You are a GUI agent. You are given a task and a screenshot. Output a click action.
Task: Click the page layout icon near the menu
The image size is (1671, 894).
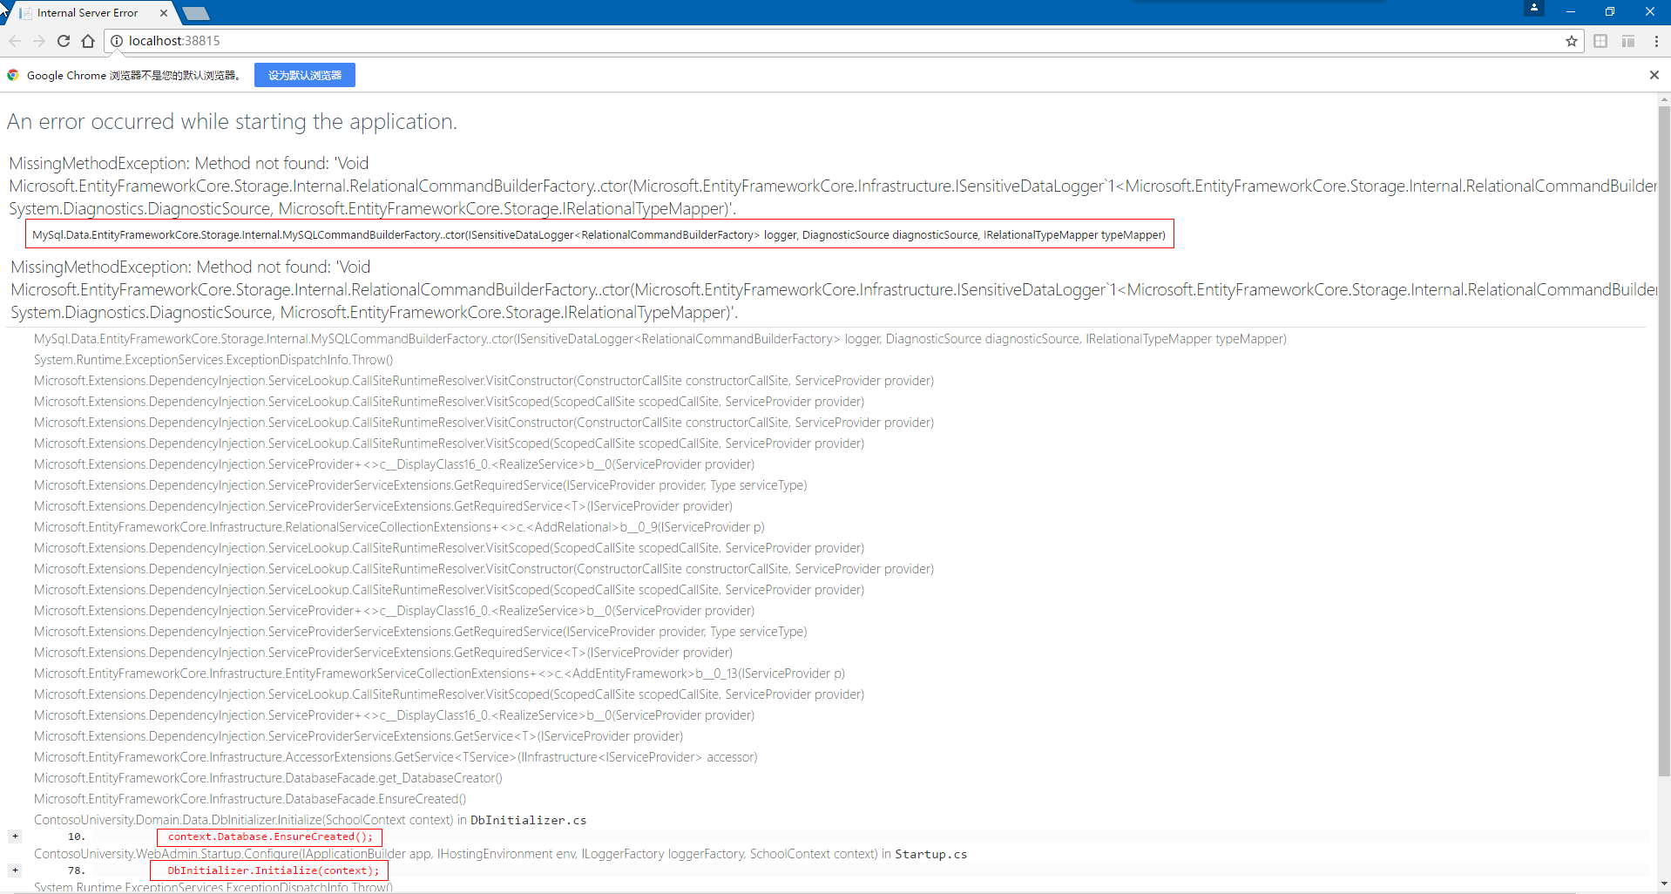1627,41
